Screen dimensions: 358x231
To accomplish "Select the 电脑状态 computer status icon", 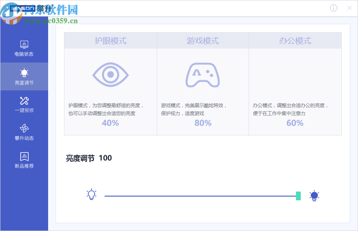I will click(x=24, y=44).
